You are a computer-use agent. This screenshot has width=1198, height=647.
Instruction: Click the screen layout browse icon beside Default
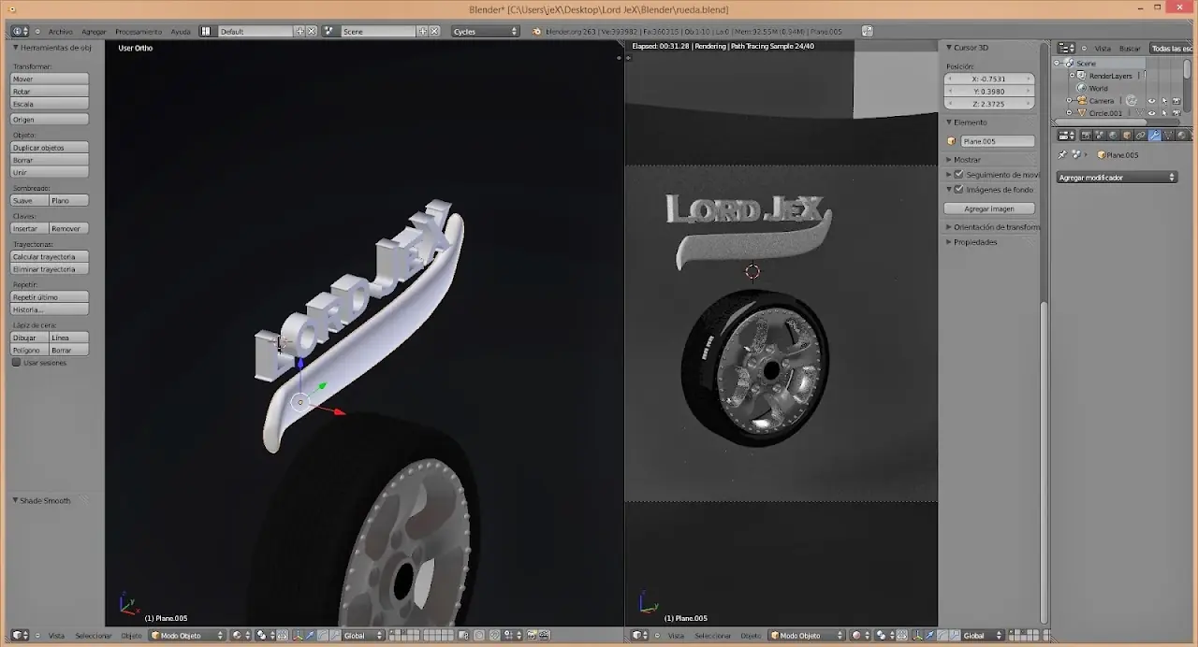[206, 31]
